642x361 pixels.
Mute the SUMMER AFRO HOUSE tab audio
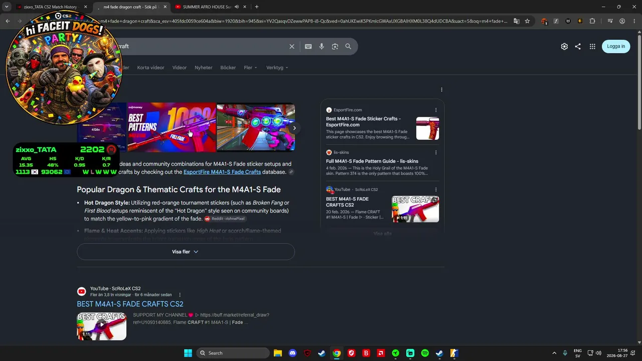coord(236,7)
